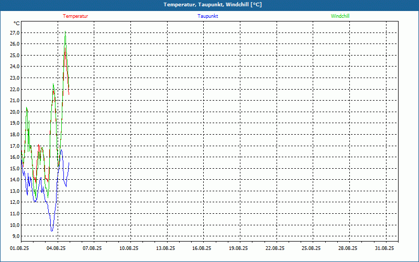
Task: Click the 10.08.25 date label
Action: 129,248
